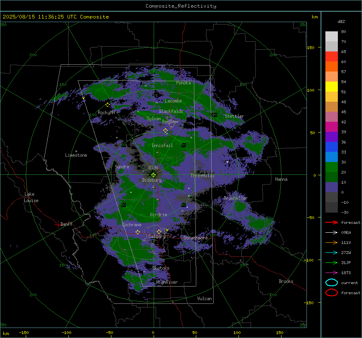Image resolution: width=362 pixels, height=338 pixels.
Task: Click the Olds city label
Action: 153,168
